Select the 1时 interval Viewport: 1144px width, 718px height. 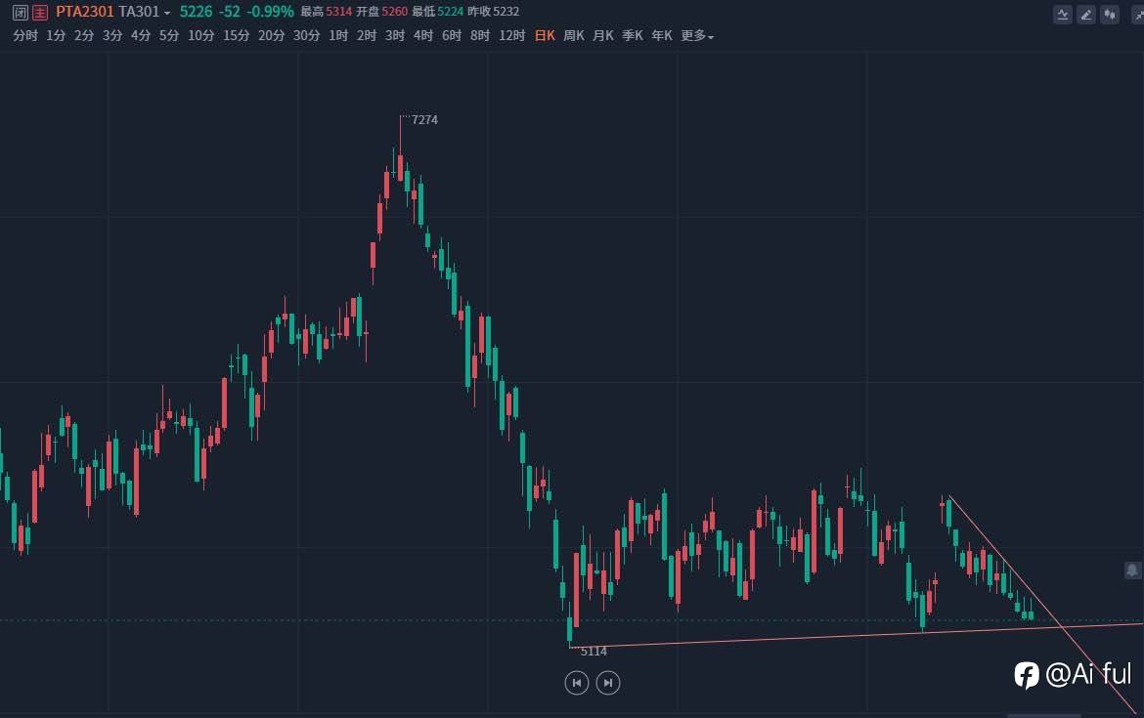click(x=338, y=36)
